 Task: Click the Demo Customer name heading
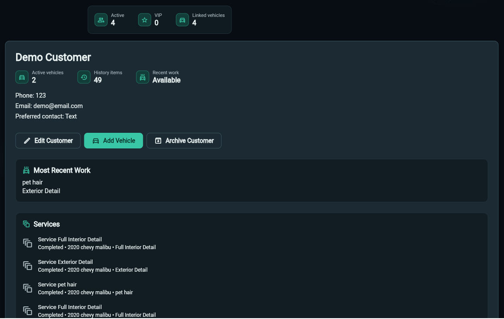[53, 57]
